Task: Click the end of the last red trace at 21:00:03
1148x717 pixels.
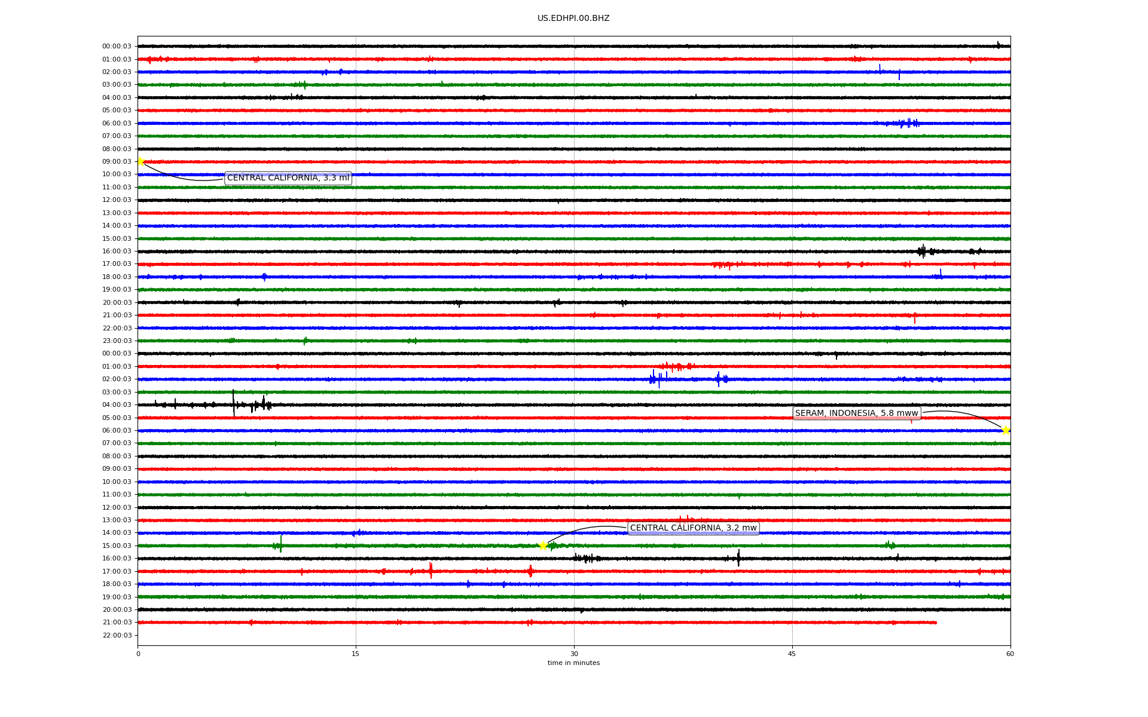Action: [936, 623]
